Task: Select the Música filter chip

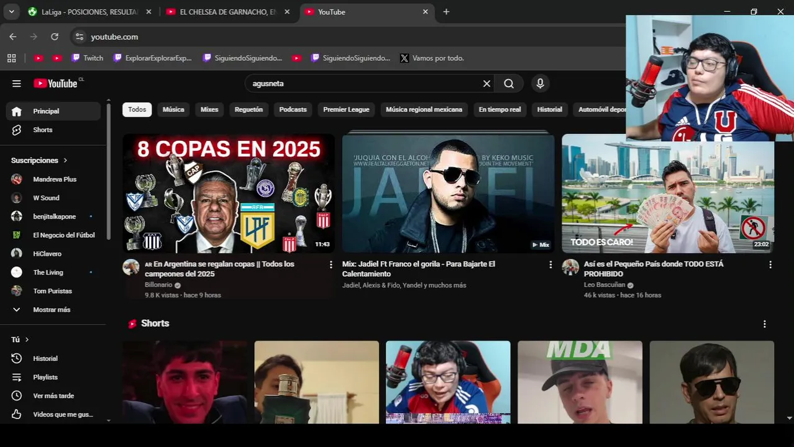Action: click(x=173, y=109)
